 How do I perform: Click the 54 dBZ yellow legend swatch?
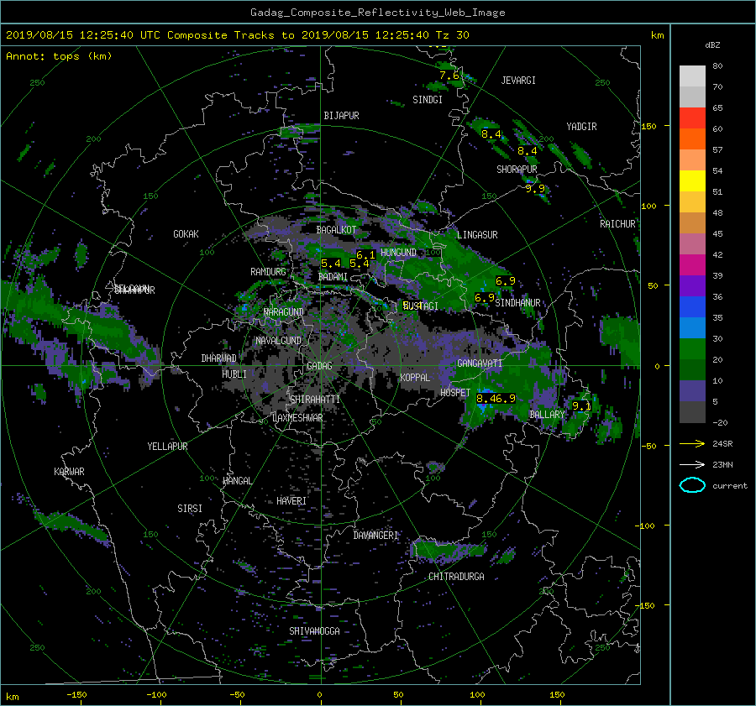tap(692, 181)
